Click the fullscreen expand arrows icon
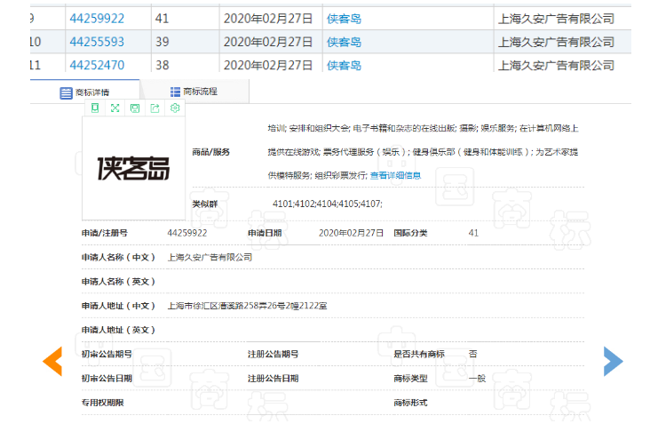This screenshot has width=658, height=440. tap(115, 108)
